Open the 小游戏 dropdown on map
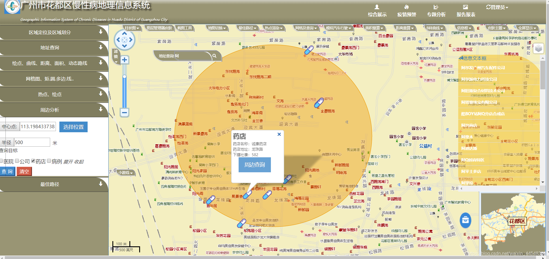Screen dimensions: 549x259 (x=126, y=173)
